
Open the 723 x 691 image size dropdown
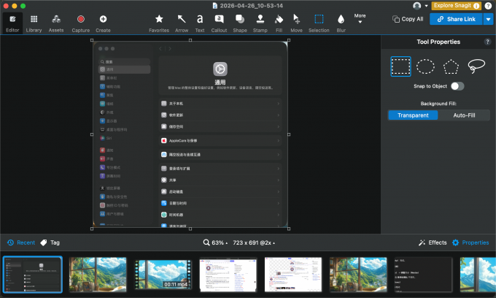click(254, 242)
